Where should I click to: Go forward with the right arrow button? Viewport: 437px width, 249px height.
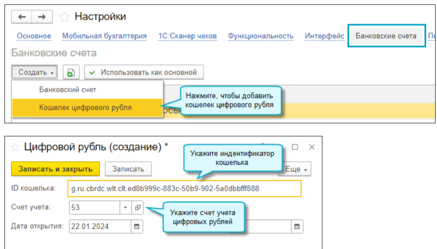click(x=42, y=17)
